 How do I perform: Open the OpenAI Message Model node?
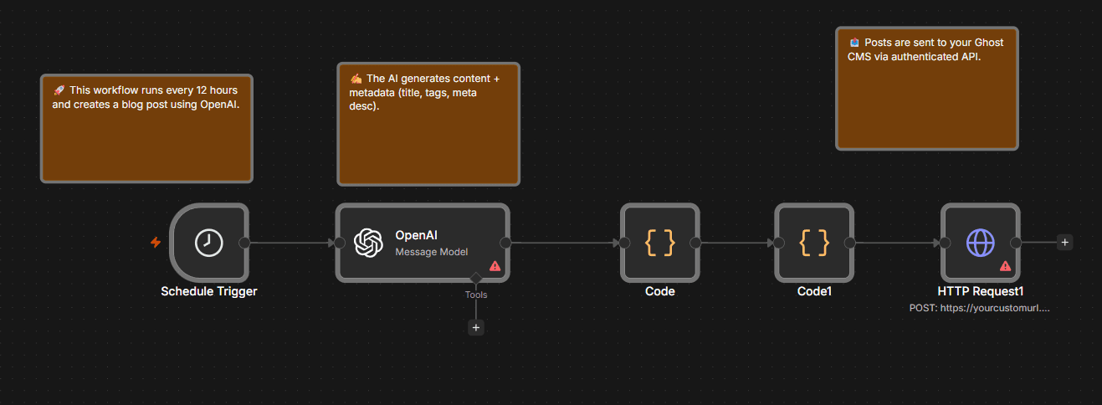(x=423, y=243)
